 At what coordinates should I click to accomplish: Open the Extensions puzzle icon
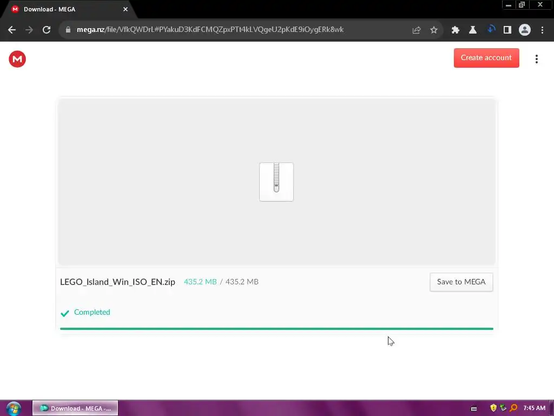(456, 30)
